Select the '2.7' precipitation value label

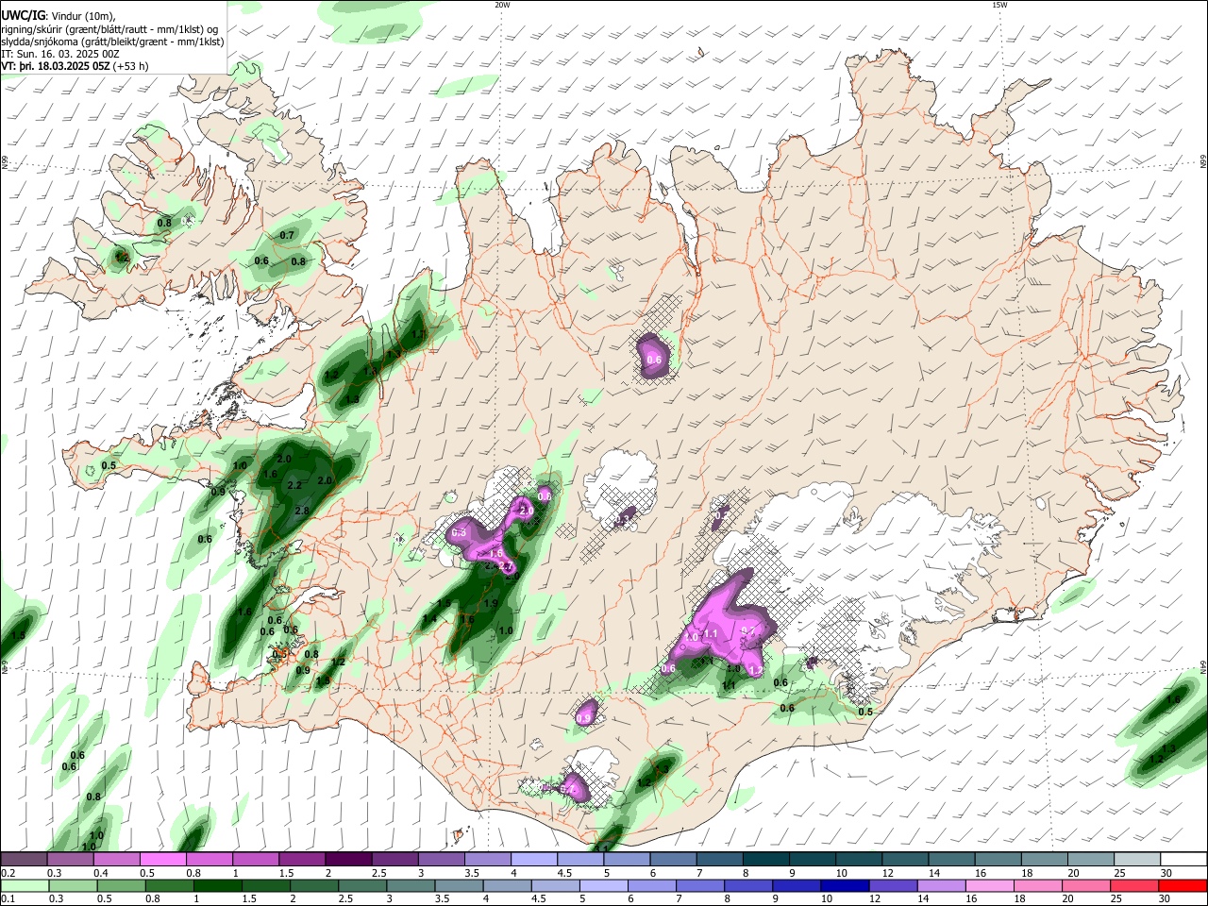coord(506,567)
